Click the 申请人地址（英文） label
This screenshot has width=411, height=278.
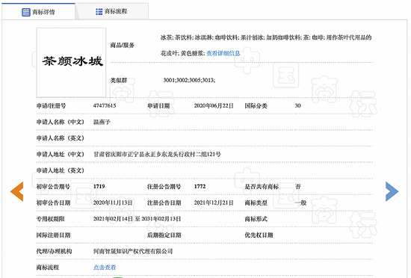point(61,170)
